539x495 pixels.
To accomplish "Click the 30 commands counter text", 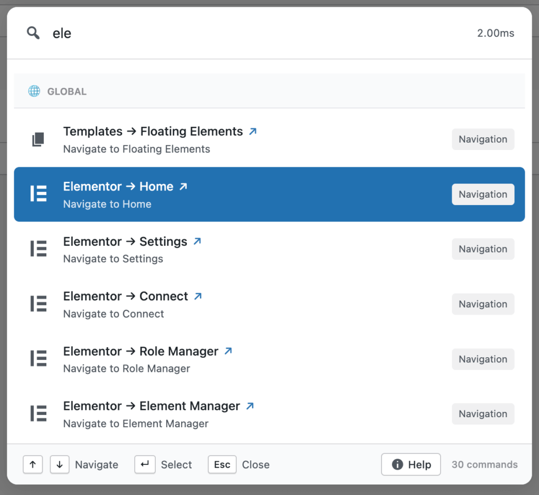I will coord(484,464).
